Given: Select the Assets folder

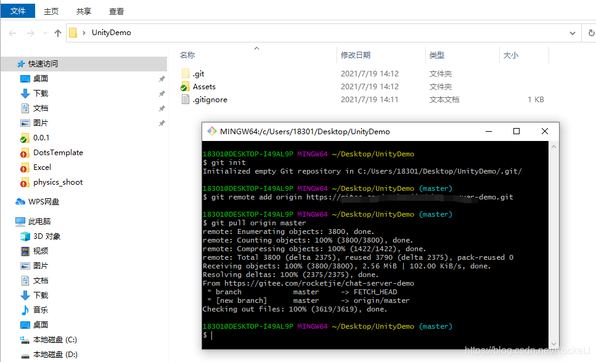Looking at the screenshot, I should [x=204, y=87].
